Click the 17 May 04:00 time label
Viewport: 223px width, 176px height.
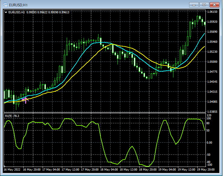(51, 170)
